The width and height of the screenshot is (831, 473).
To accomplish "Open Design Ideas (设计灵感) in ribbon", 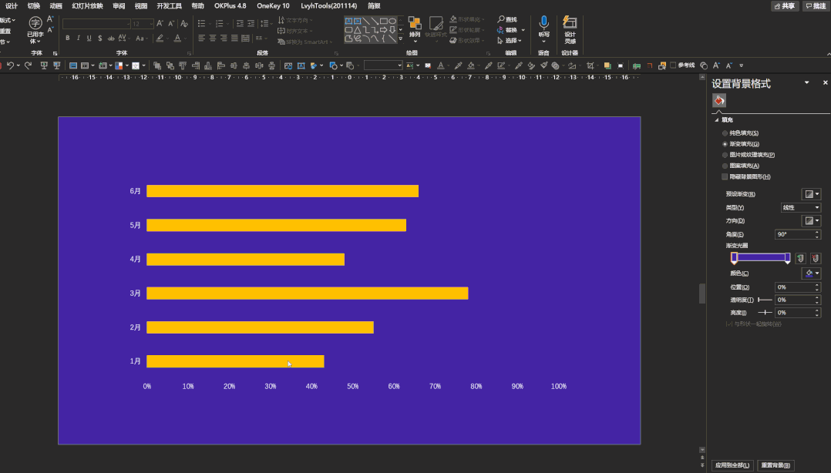I will pyautogui.click(x=570, y=28).
